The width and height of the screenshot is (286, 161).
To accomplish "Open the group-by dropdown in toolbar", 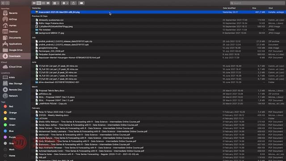I will coord(55,3).
